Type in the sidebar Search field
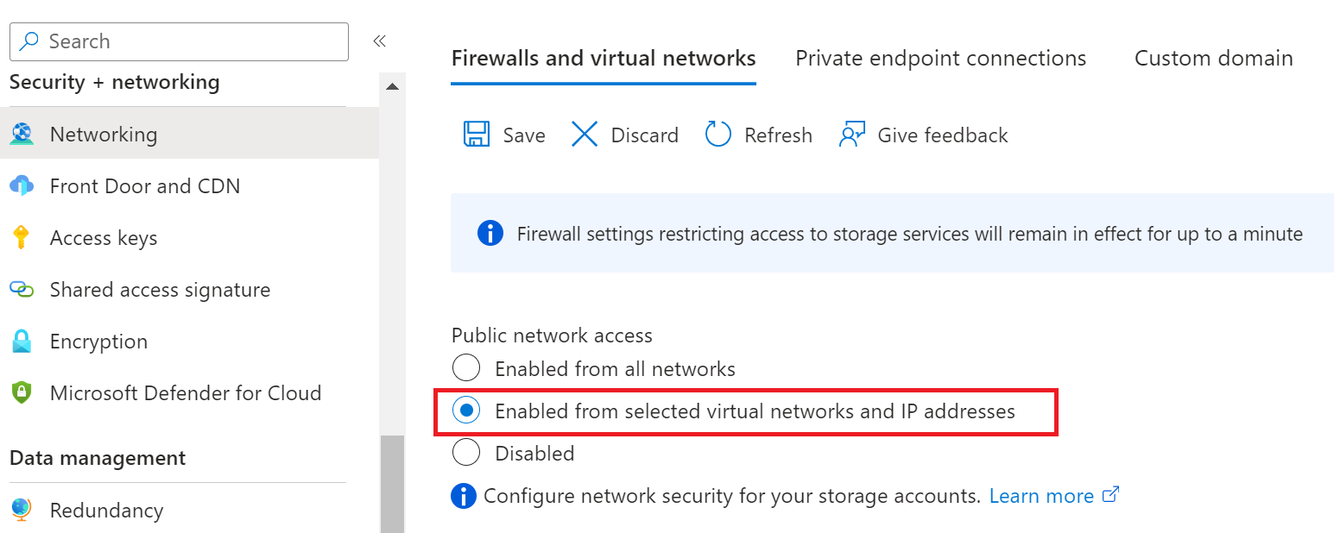The image size is (1334, 533). (190, 41)
